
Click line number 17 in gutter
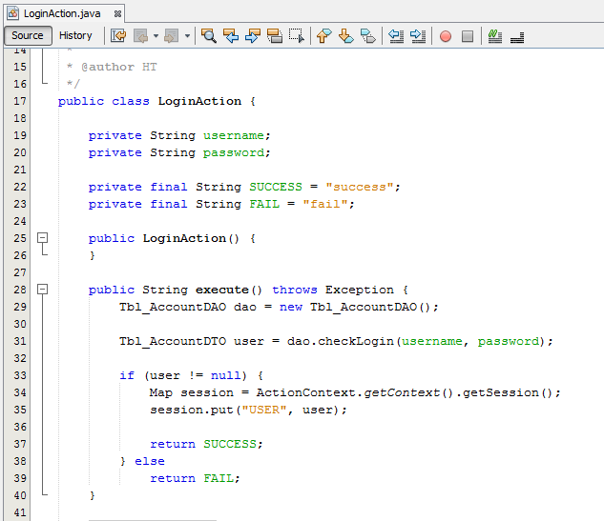[20, 101]
